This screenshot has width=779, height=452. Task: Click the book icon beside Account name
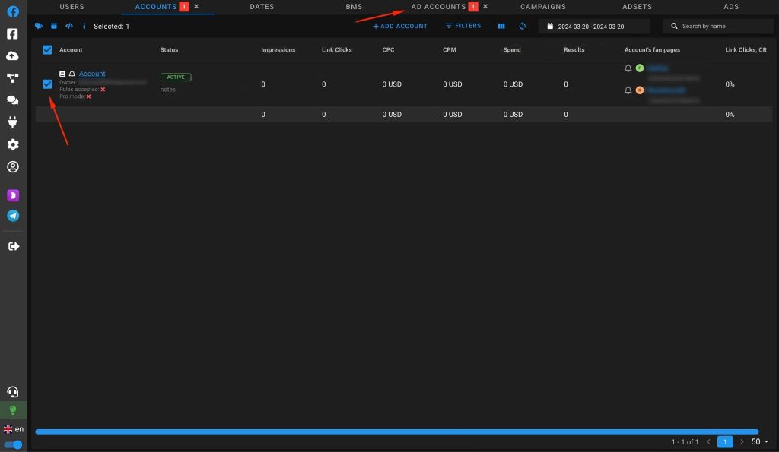click(62, 74)
